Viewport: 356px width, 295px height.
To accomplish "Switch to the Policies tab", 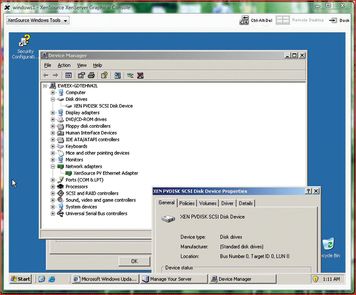I will [187, 203].
